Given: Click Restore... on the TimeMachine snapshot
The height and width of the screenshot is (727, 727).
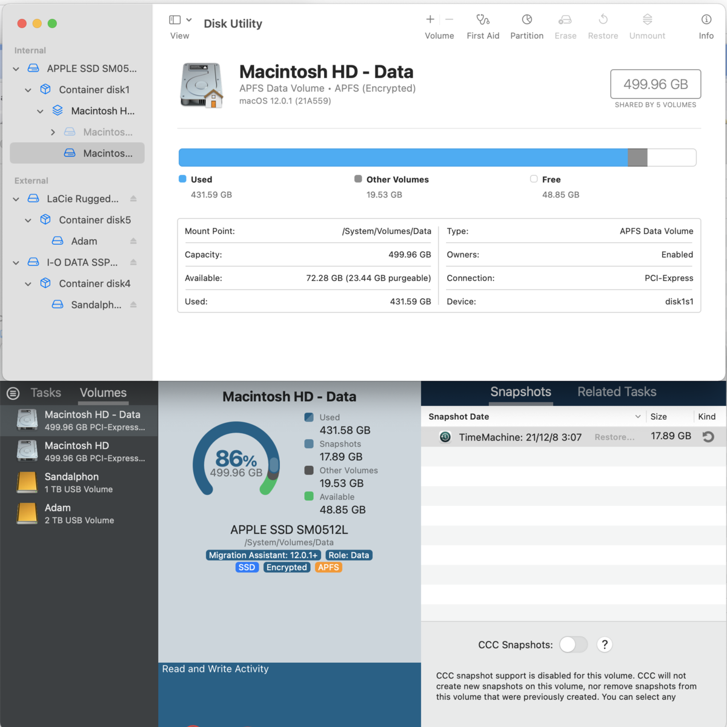Looking at the screenshot, I should click(615, 437).
